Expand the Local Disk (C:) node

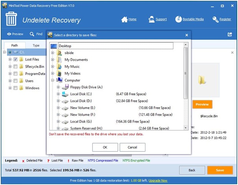[58, 94]
